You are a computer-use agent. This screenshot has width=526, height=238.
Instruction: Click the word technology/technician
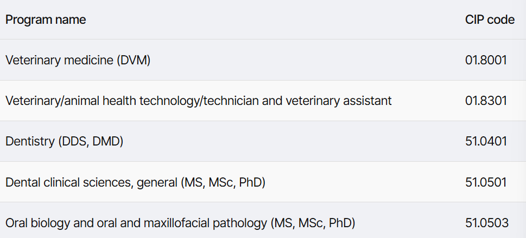point(199,101)
